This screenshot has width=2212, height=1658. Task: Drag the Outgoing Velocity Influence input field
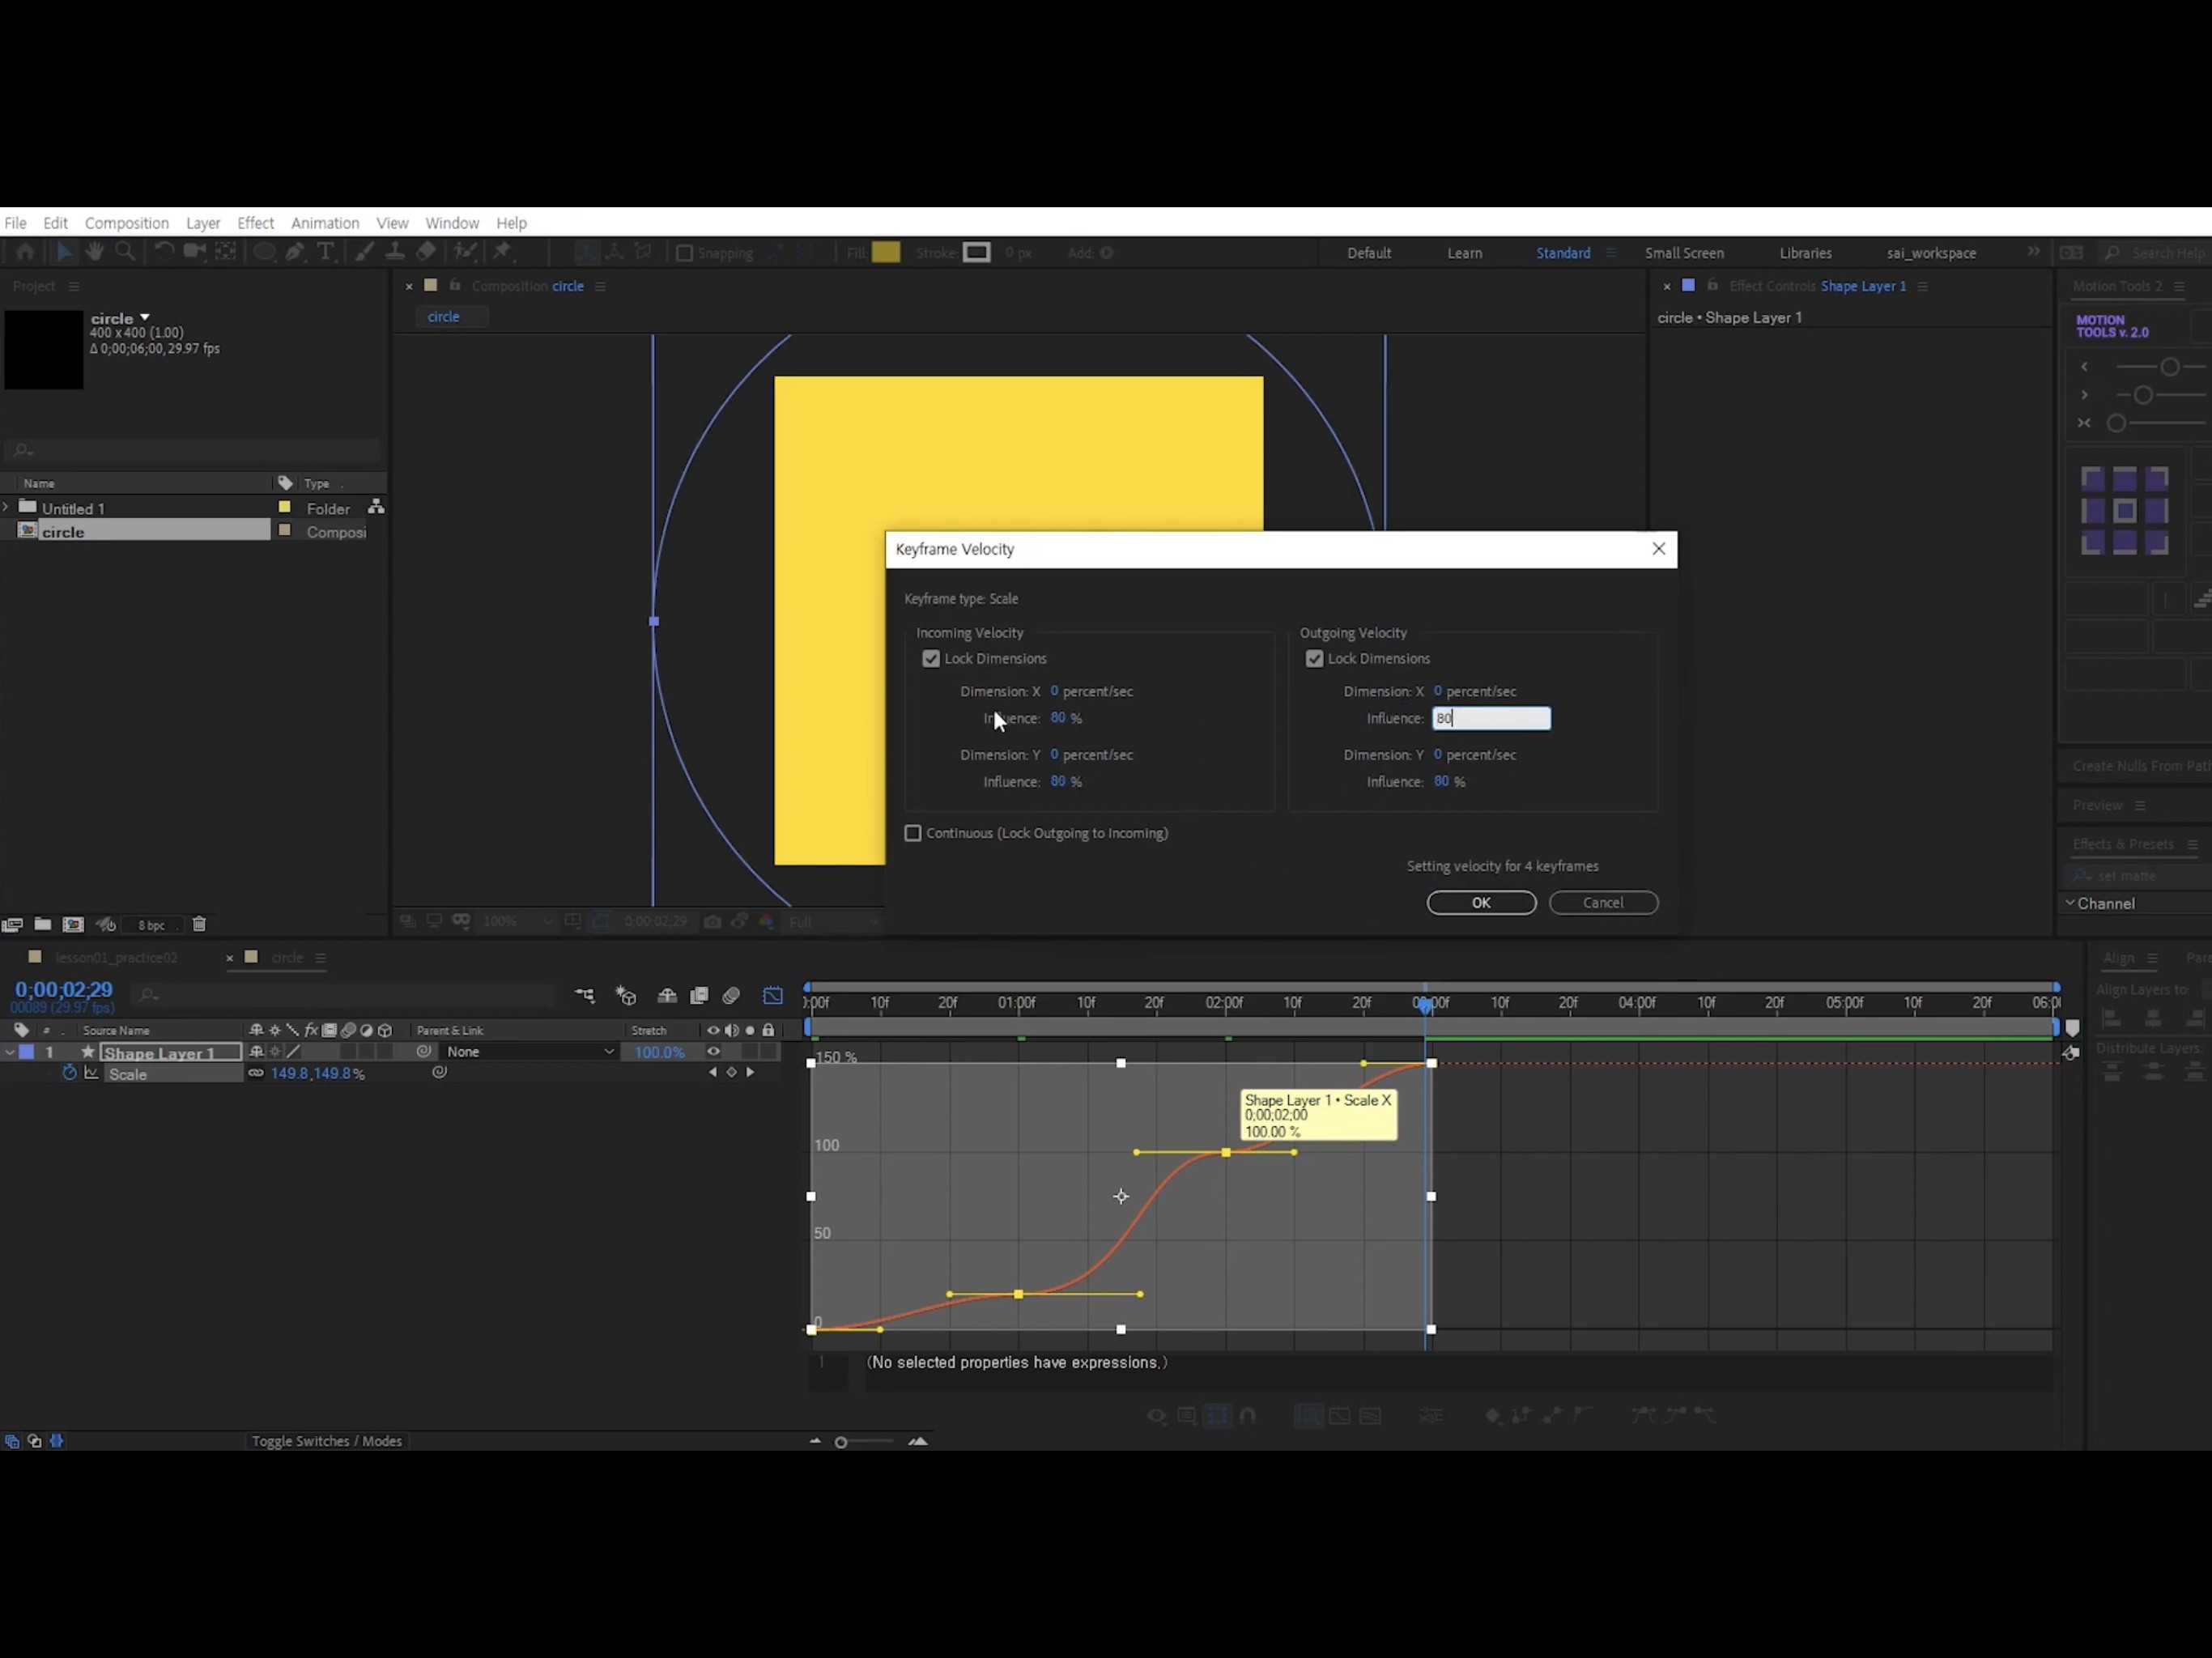[1489, 717]
